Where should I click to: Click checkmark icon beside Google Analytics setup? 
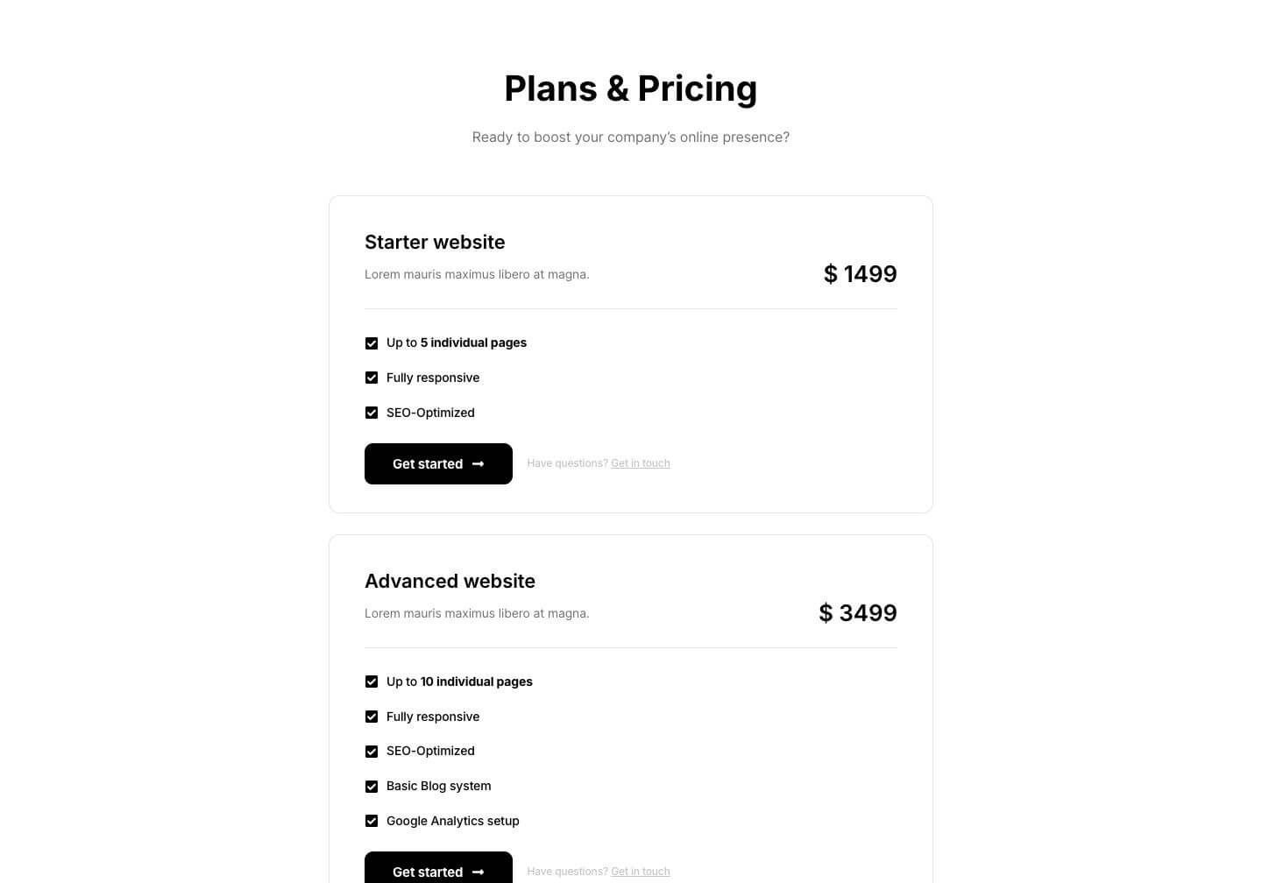coord(372,821)
